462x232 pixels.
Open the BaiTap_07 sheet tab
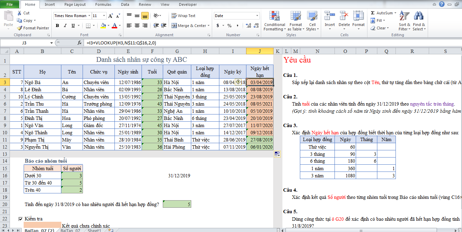(x=70, y=231)
